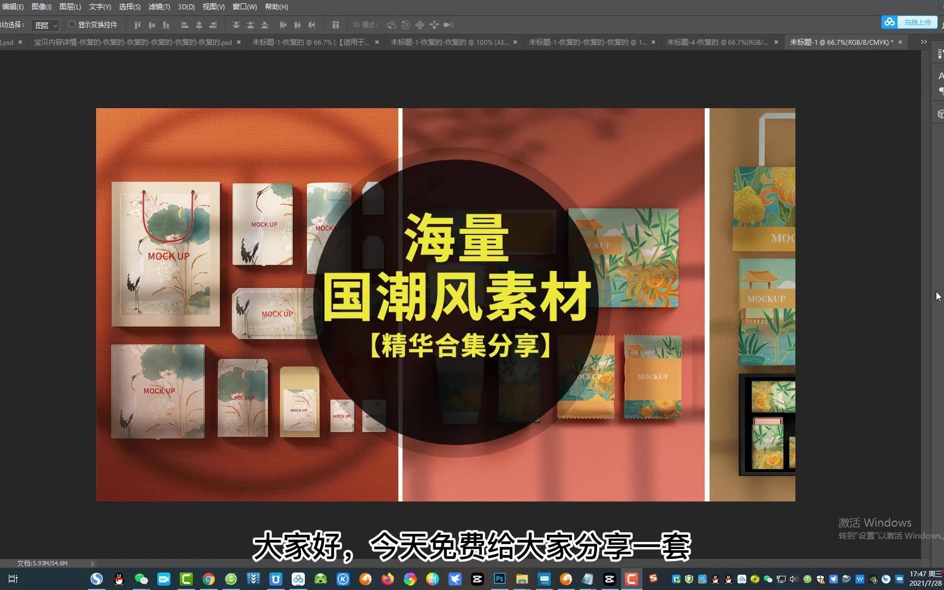Image resolution: width=944 pixels, height=590 pixels.
Task: Click the align right edges icon
Action: [x=213, y=25]
